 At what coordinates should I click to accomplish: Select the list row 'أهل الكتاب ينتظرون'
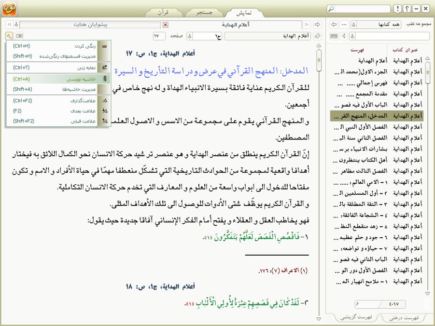377,160
